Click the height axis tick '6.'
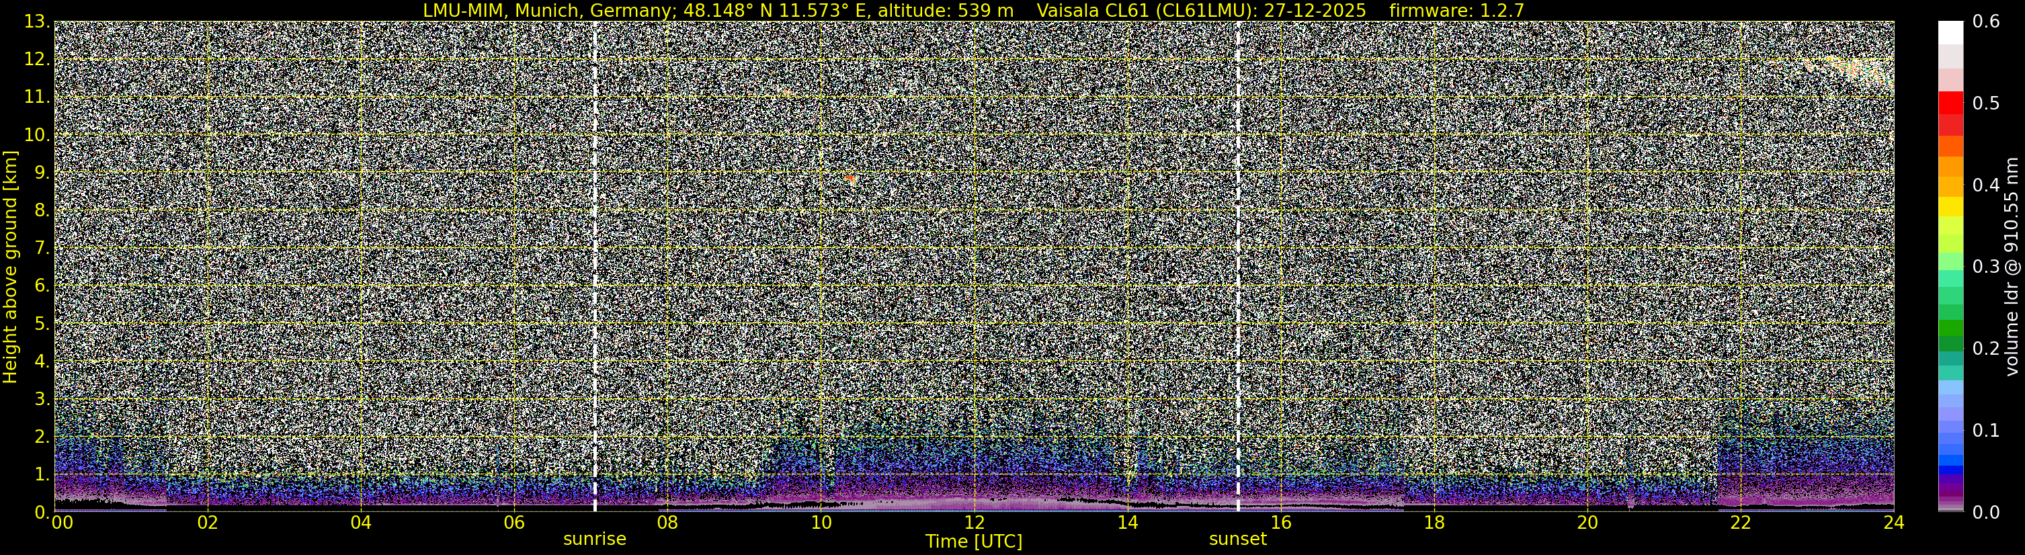 pyautogui.click(x=42, y=286)
